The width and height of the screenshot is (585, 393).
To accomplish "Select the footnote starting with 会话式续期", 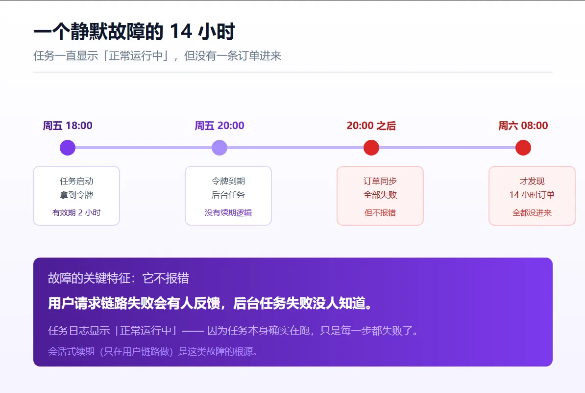I will coord(152,351).
